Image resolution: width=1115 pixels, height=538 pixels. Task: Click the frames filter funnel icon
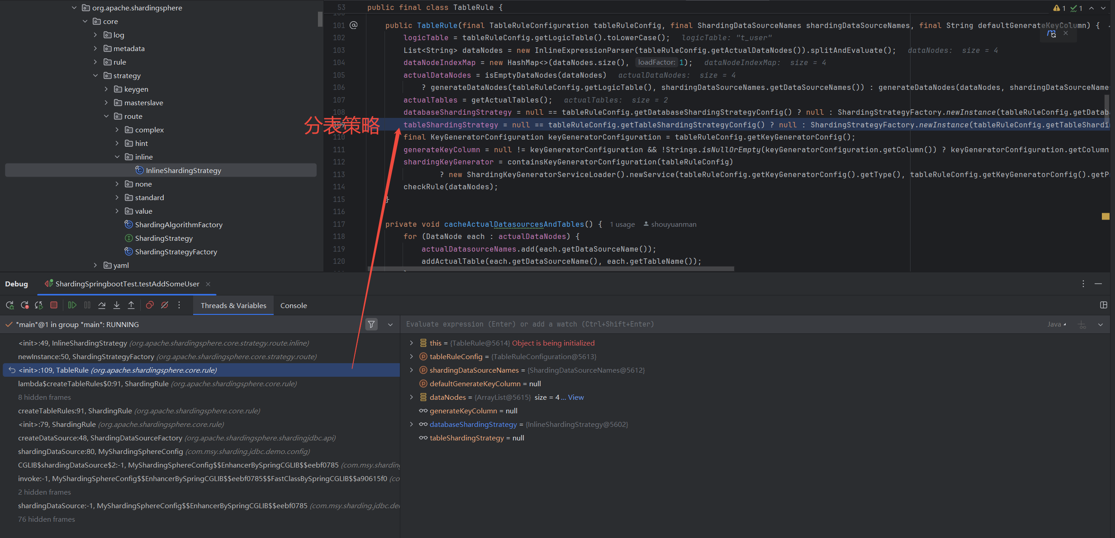click(371, 324)
